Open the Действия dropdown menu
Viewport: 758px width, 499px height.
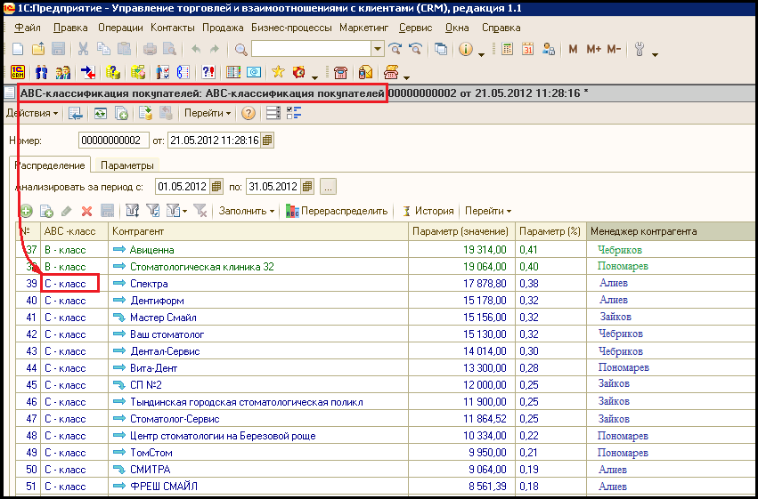point(32,113)
